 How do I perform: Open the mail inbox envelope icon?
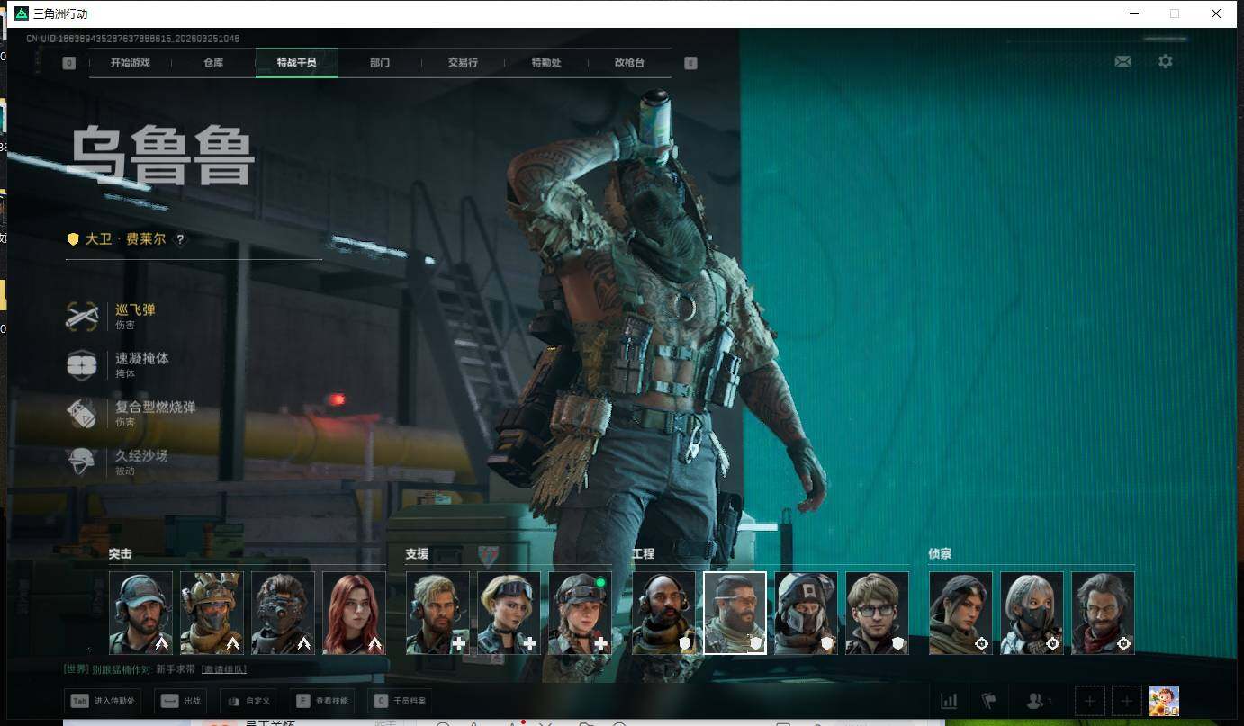point(1122,62)
